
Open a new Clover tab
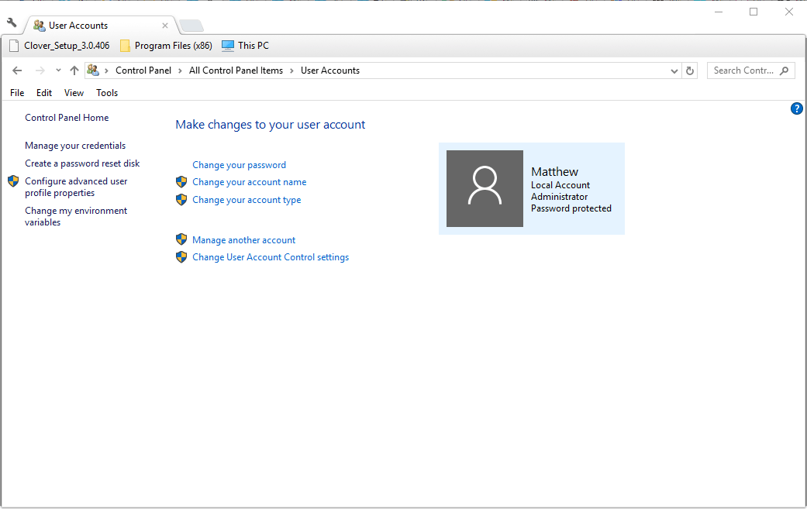(191, 26)
